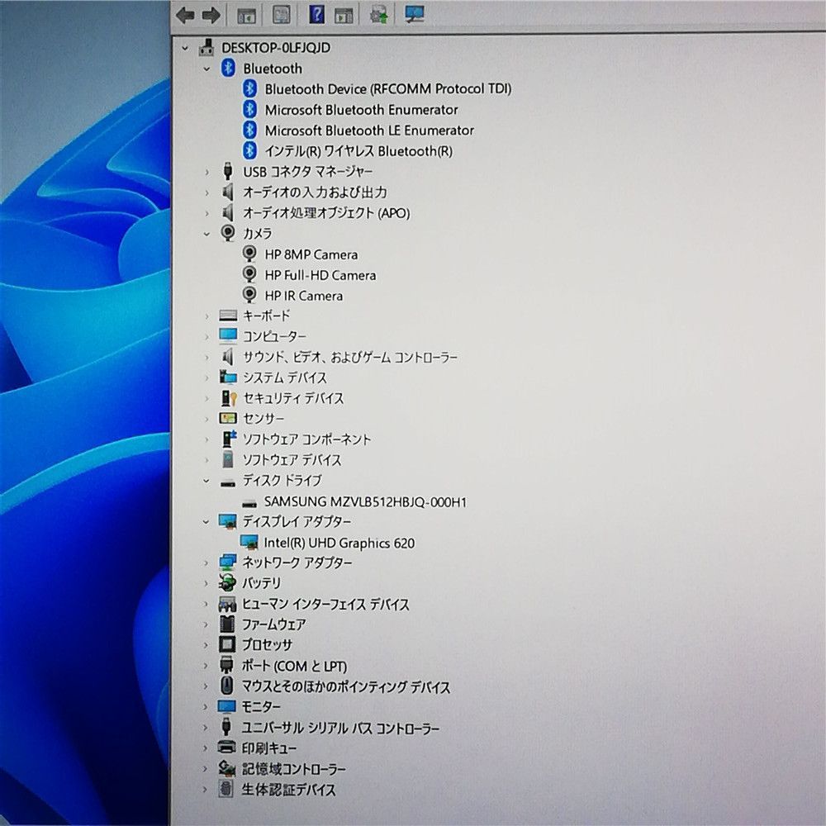Click the webcam icon beside カメラ
Screen dimensions: 826x826
(x=228, y=233)
